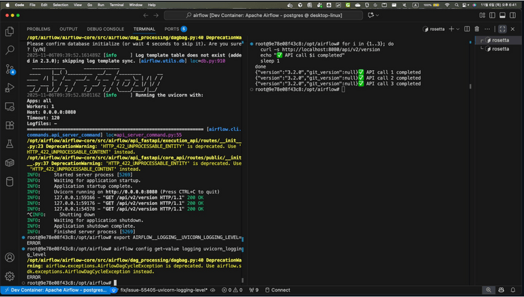Switch to the PROBLEMS tab
The width and height of the screenshot is (524, 297).
(x=38, y=29)
